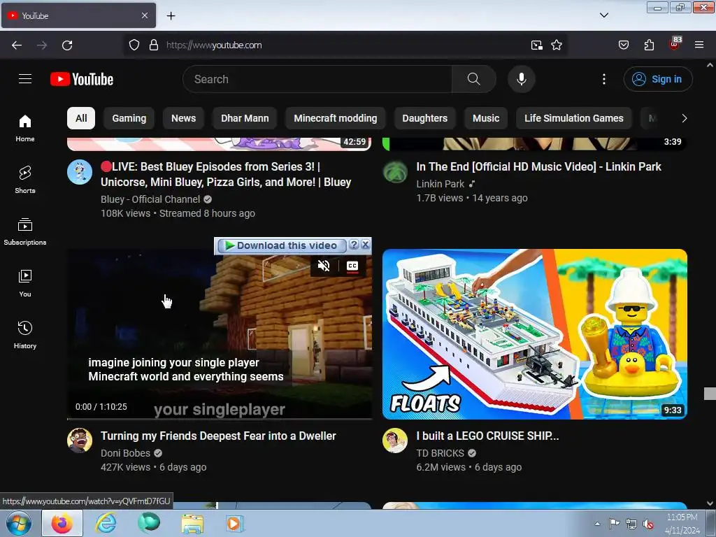Select the Life Simulation Games chip
The image size is (716, 537).
pyautogui.click(x=573, y=118)
